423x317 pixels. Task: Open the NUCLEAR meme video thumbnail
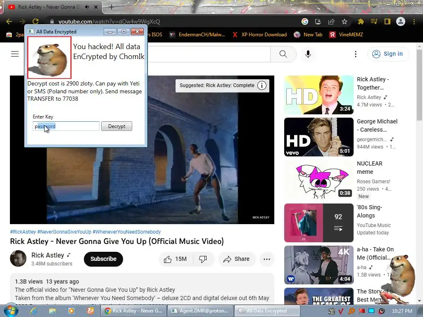click(x=318, y=180)
